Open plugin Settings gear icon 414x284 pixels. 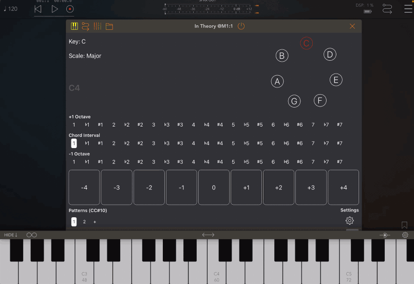click(350, 221)
